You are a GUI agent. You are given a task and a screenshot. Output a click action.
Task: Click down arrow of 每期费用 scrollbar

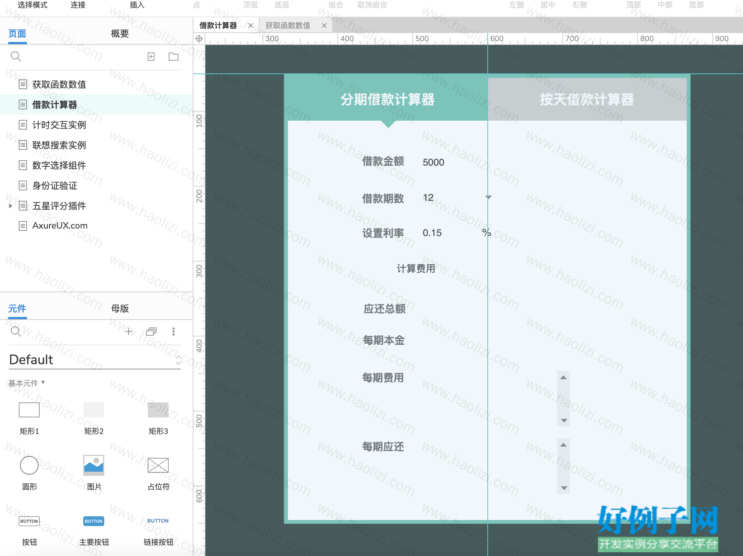(563, 421)
